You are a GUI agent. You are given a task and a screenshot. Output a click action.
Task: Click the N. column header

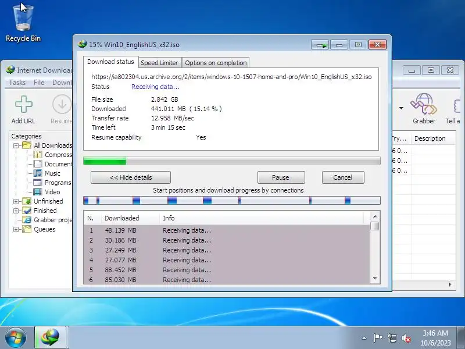point(92,218)
